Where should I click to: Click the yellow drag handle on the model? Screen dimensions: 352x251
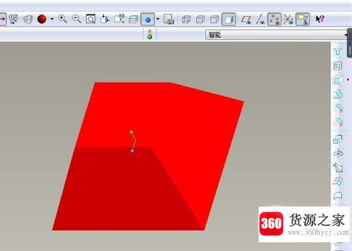[132, 132]
